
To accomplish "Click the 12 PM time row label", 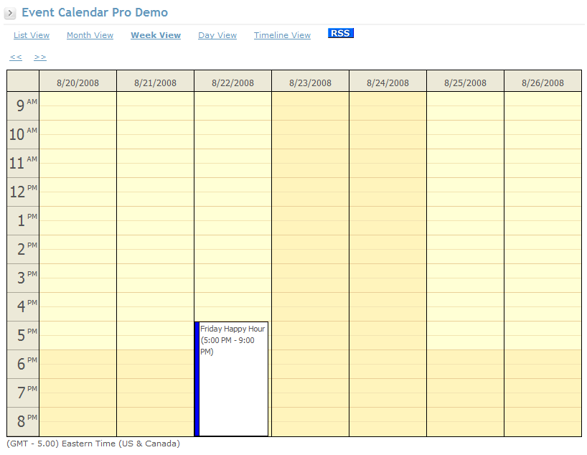I will [22, 192].
